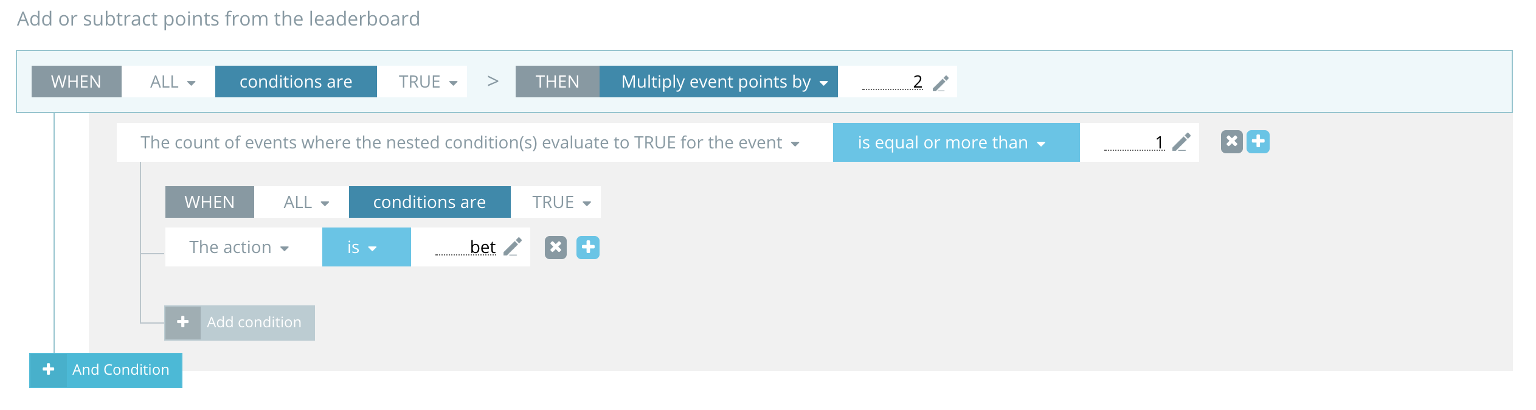Expand 'The count of events' condition type dropdown
The image size is (1536, 410).
coord(470,142)
